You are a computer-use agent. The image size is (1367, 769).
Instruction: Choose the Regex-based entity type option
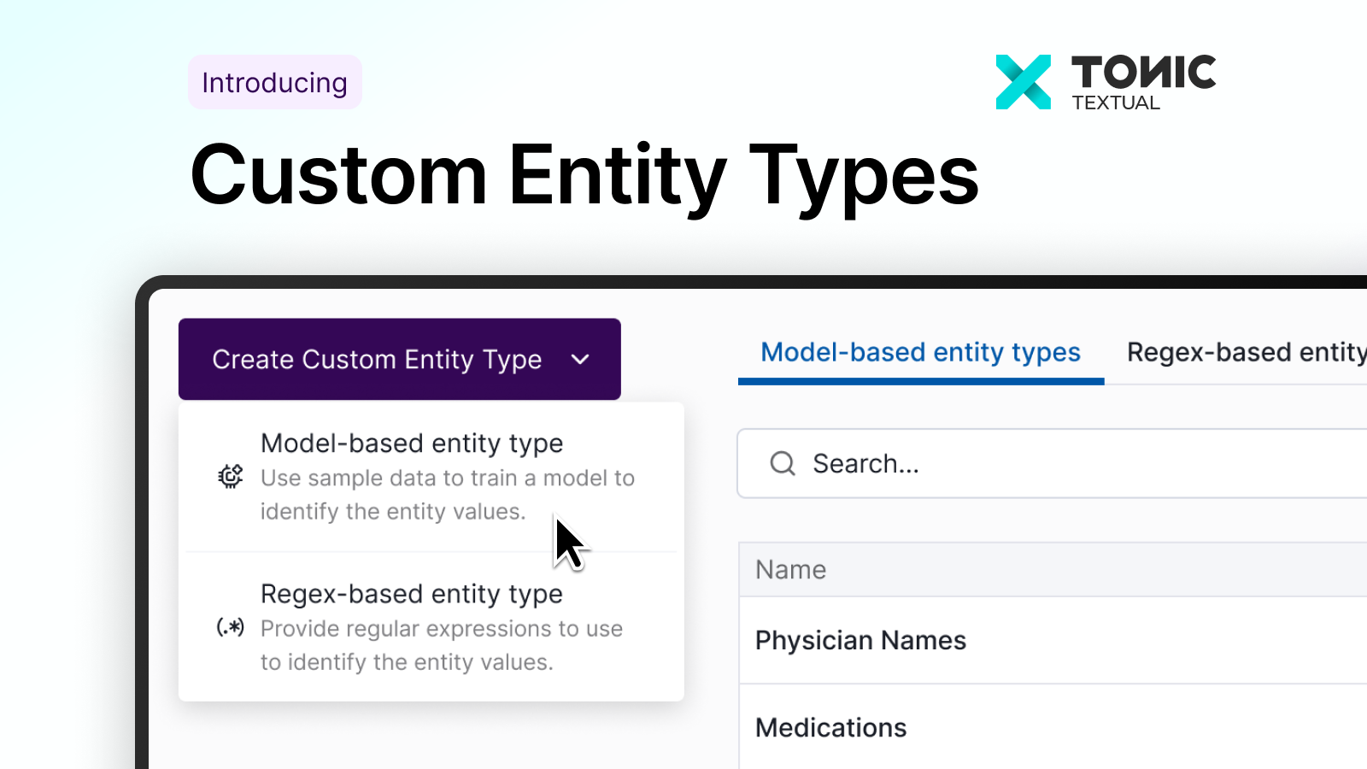(411, 594)
